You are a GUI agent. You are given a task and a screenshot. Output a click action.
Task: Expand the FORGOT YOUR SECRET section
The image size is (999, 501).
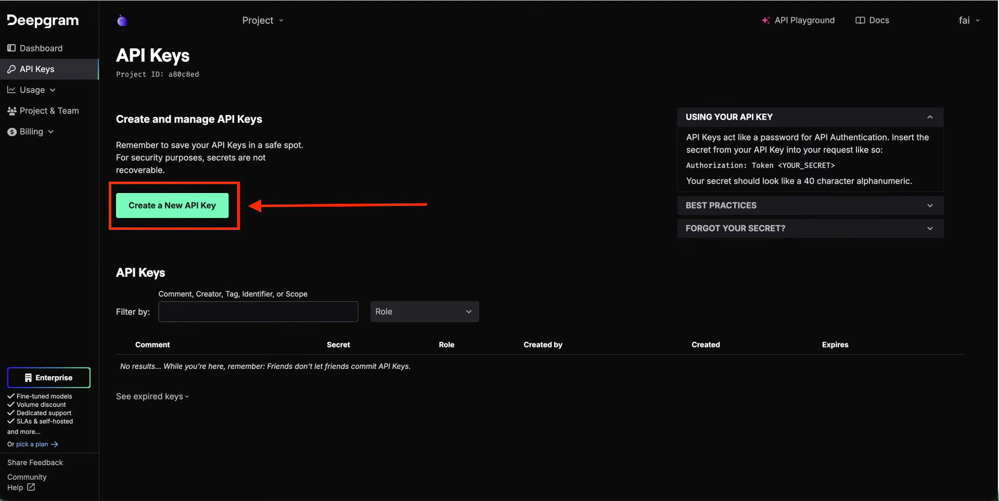(x=810, y=228)
